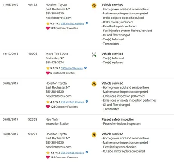Click hoseltontoyota.com in the 05/31/2017 entry
Image resolution: width=174 pixels, height=162 pixels.
point(59,147)
